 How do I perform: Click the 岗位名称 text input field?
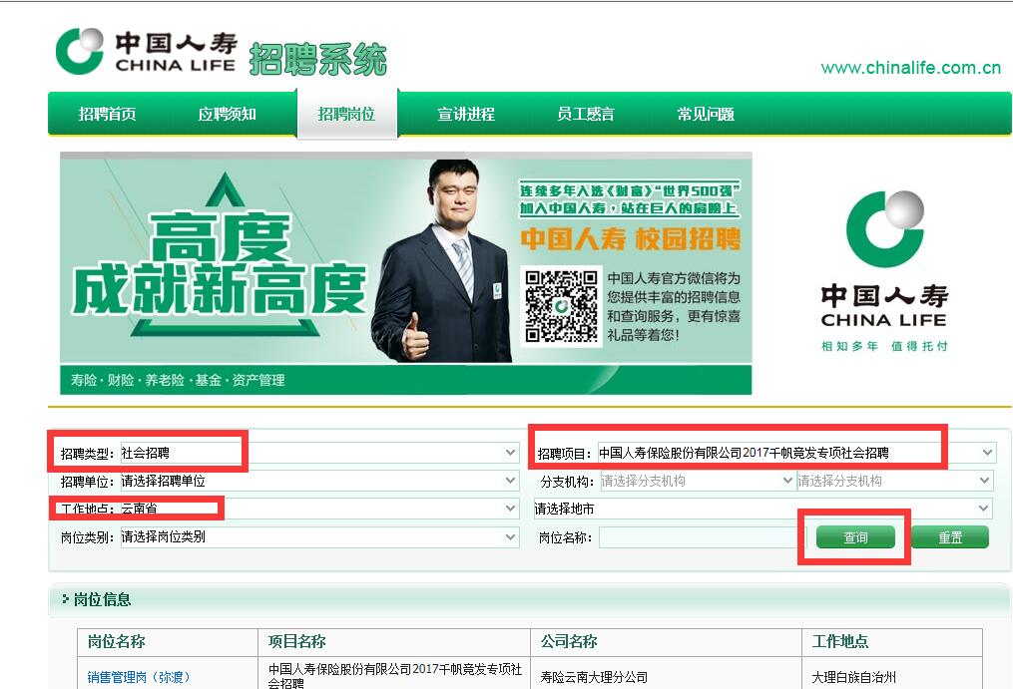click(x=699, y=537)
